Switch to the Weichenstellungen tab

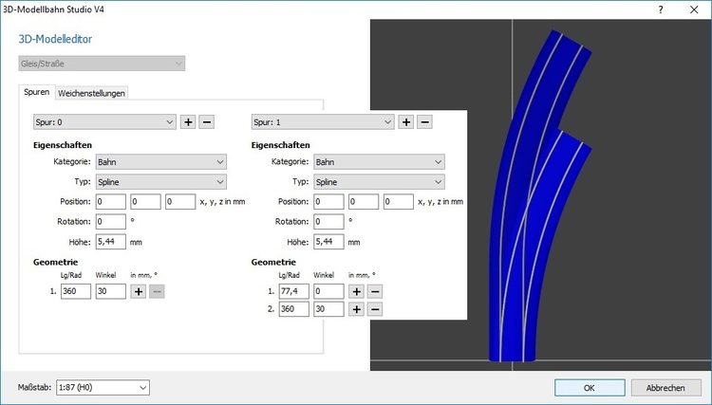(x=91, y=94)
